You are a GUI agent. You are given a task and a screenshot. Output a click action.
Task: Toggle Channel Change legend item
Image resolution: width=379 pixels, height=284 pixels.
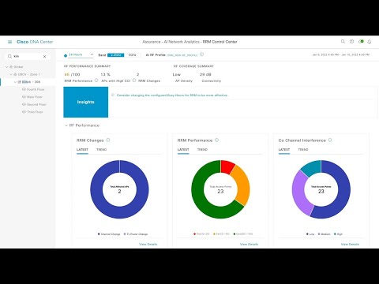pos(109,234)
